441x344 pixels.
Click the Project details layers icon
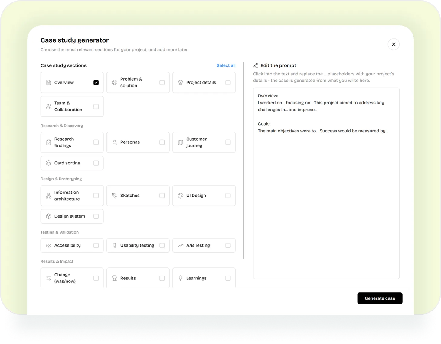[181, 82]
